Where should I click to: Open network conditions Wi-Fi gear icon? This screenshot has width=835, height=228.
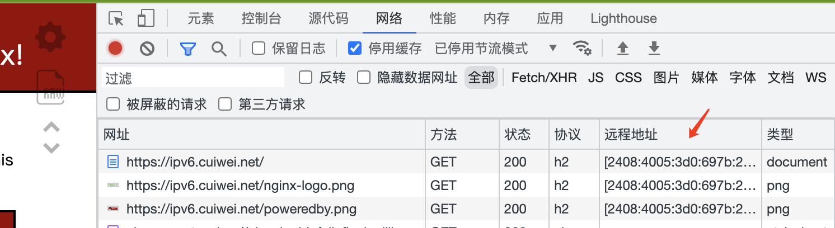pyautogui.click(x=583, y=48)
